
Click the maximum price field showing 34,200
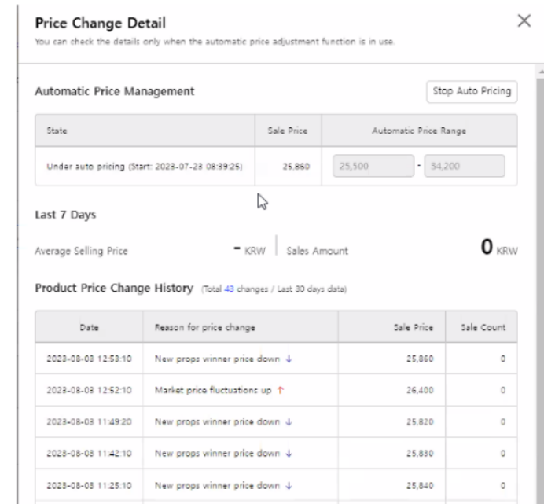[x=465, y=167]
